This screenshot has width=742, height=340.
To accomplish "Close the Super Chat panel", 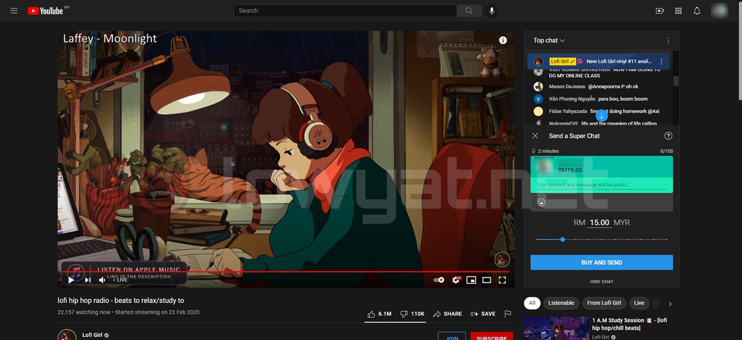I will tap(535, 136).
